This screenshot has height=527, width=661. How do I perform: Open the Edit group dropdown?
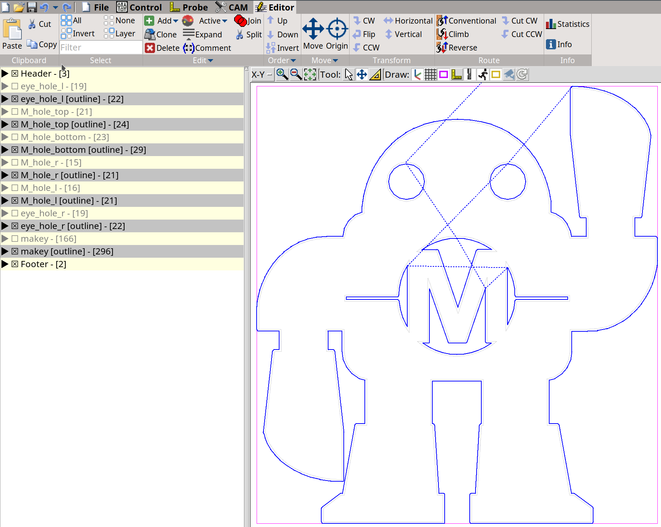coord(203,60)
